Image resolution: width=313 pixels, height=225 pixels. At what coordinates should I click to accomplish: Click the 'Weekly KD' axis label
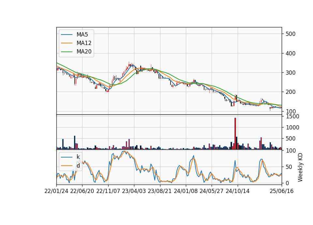coord(300,168)
